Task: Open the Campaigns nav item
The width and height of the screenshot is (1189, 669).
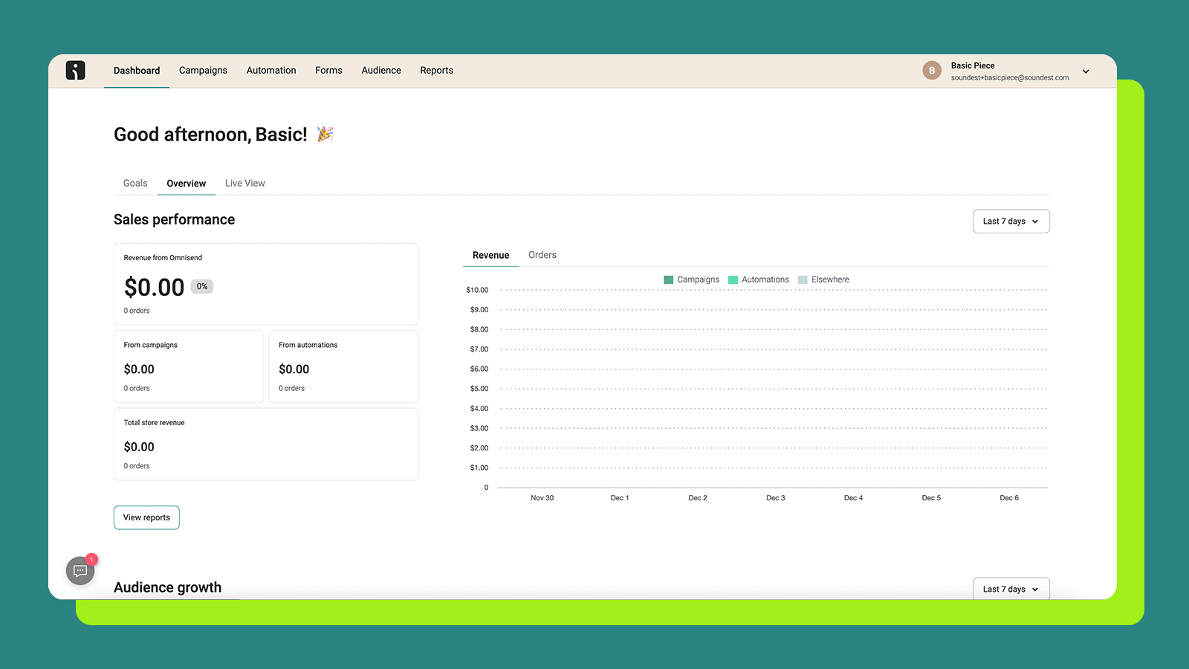Action: 203,71
